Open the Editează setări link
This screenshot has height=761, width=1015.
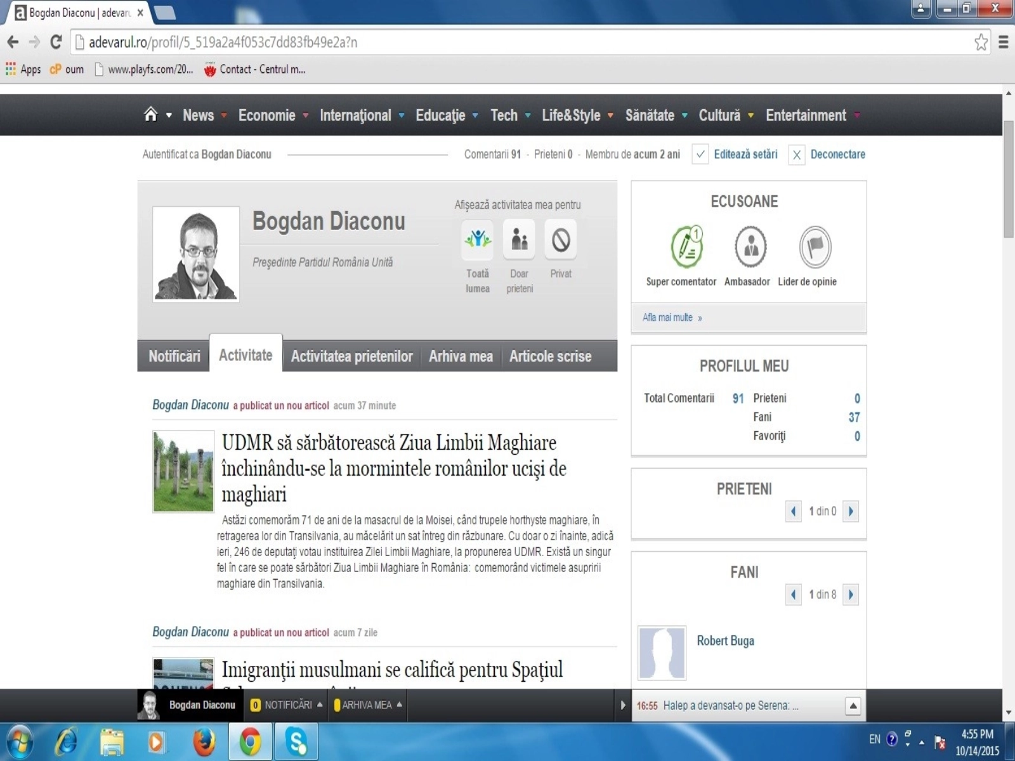click(745, 154)
